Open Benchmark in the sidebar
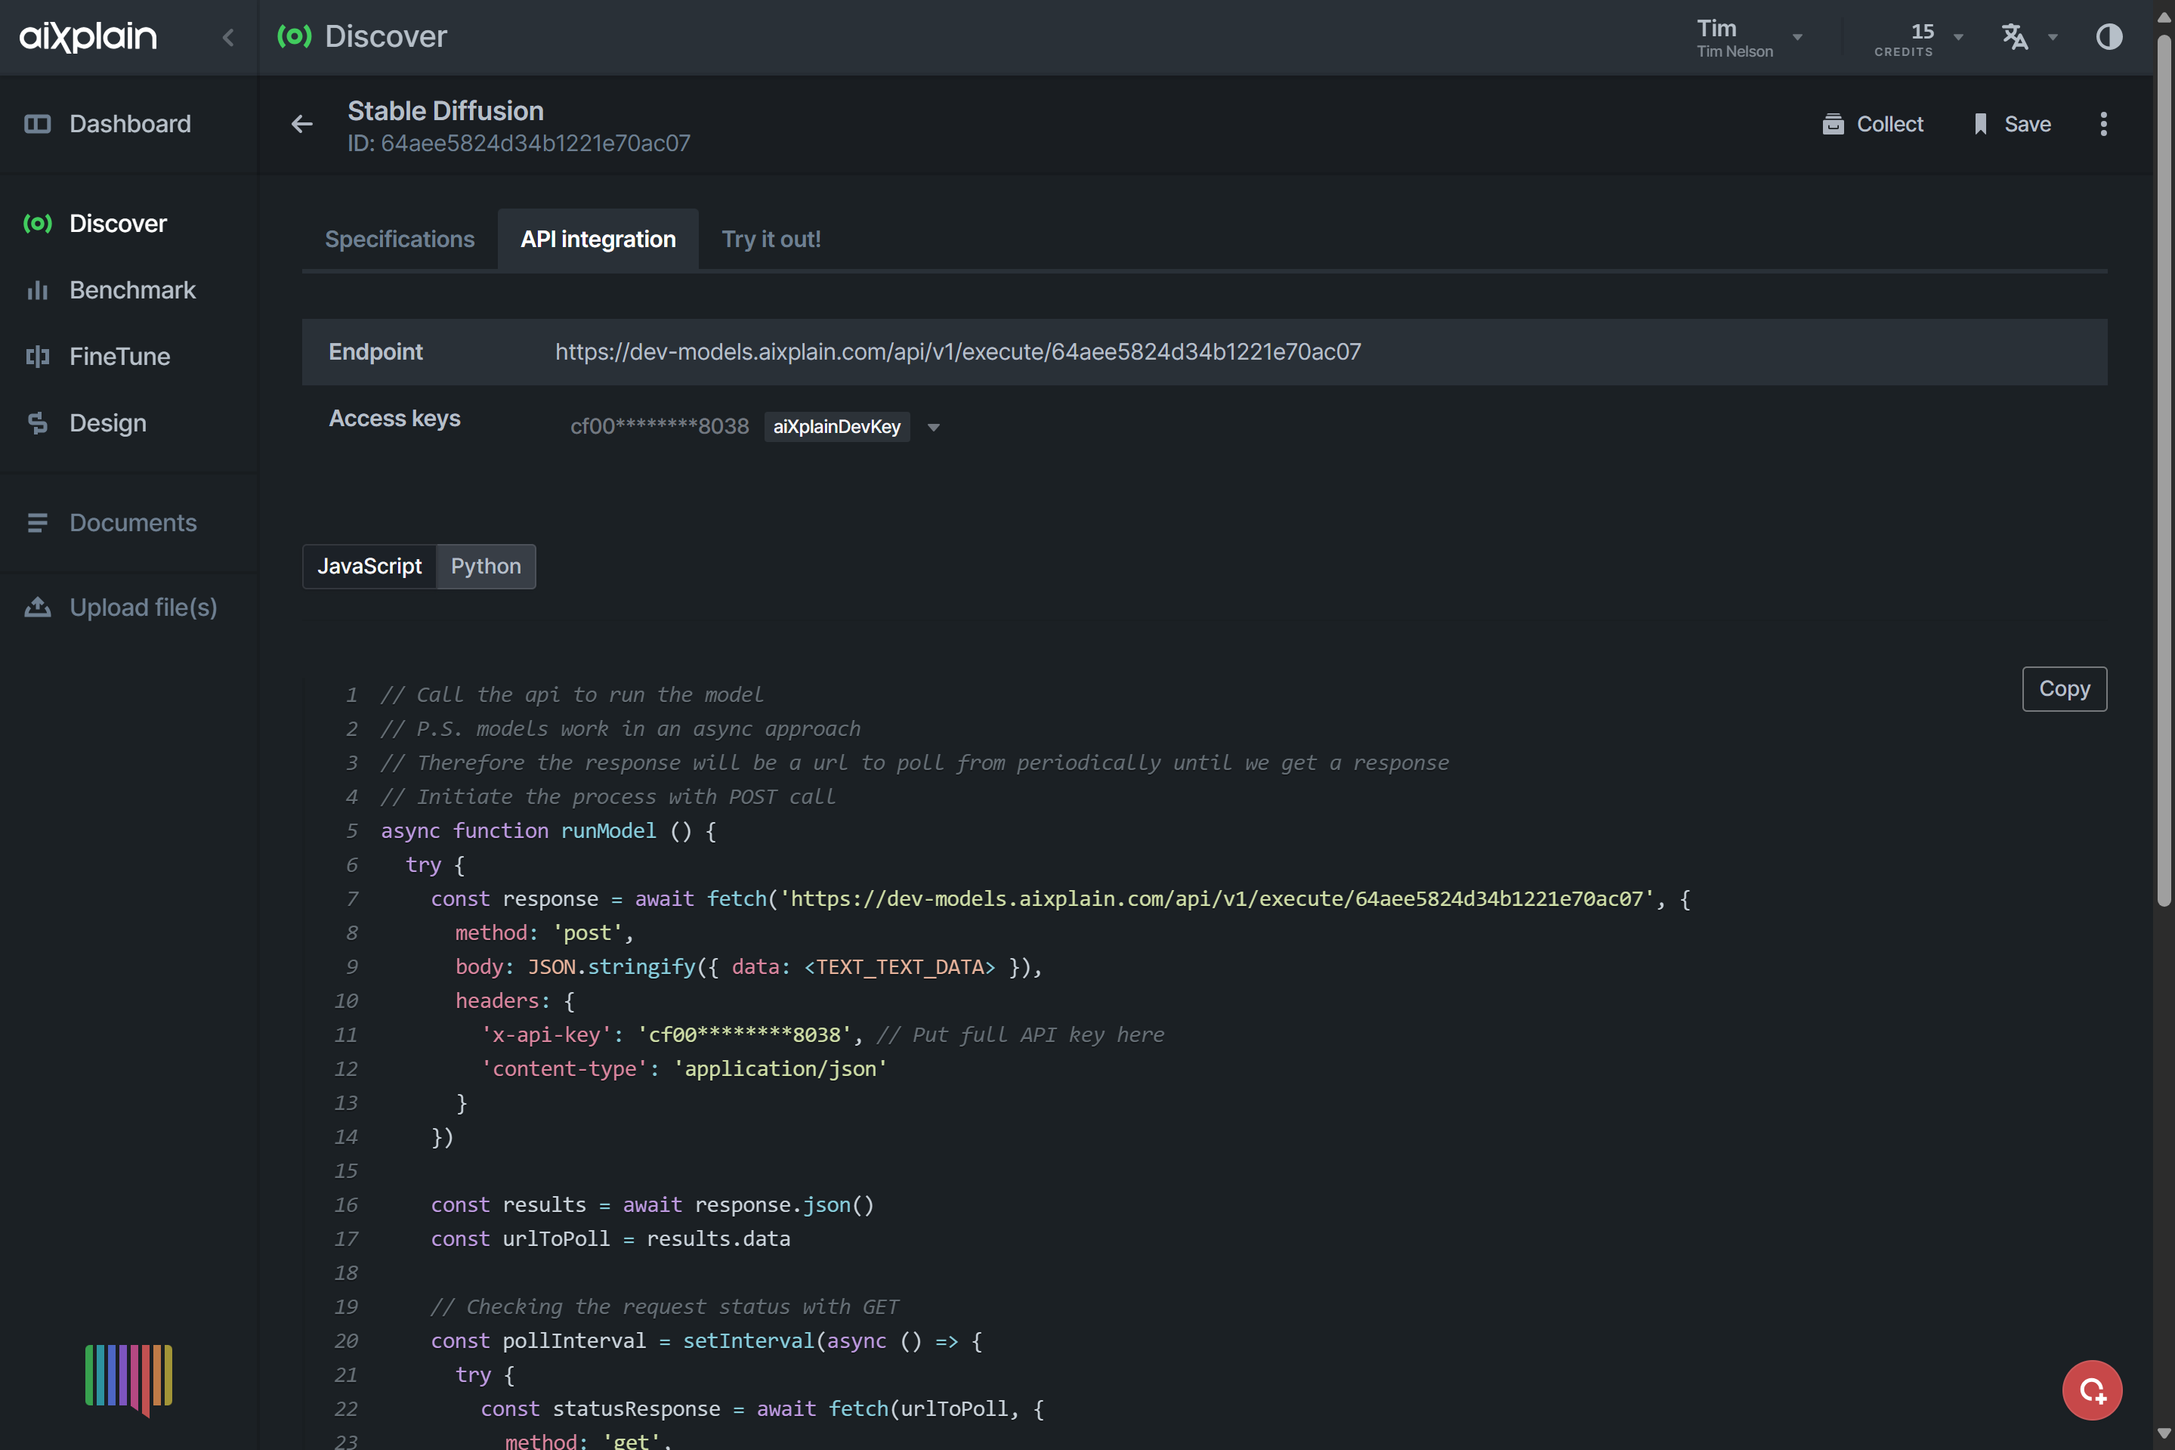The image size is (2175, 1450). [x=132, y=290]
